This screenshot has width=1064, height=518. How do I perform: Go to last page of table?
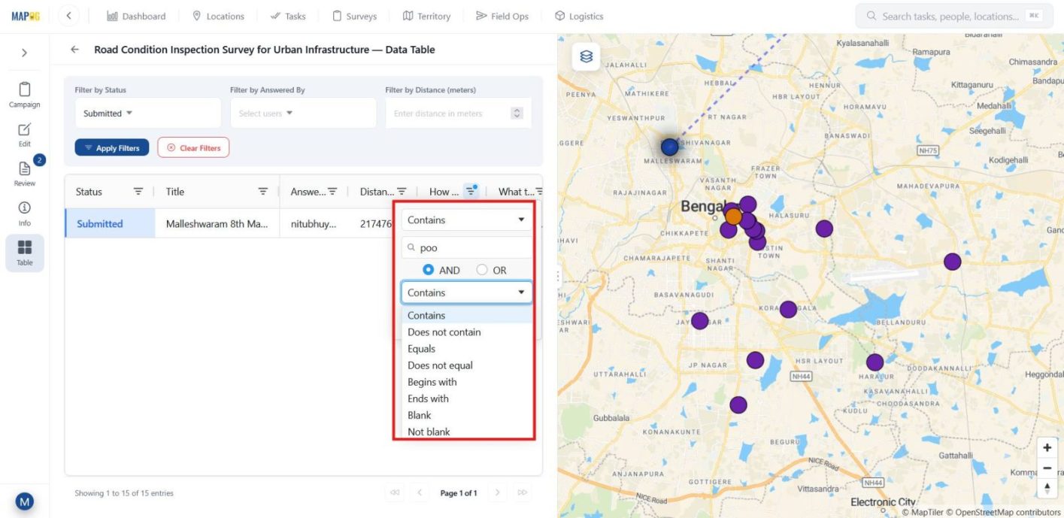[523, 493]
